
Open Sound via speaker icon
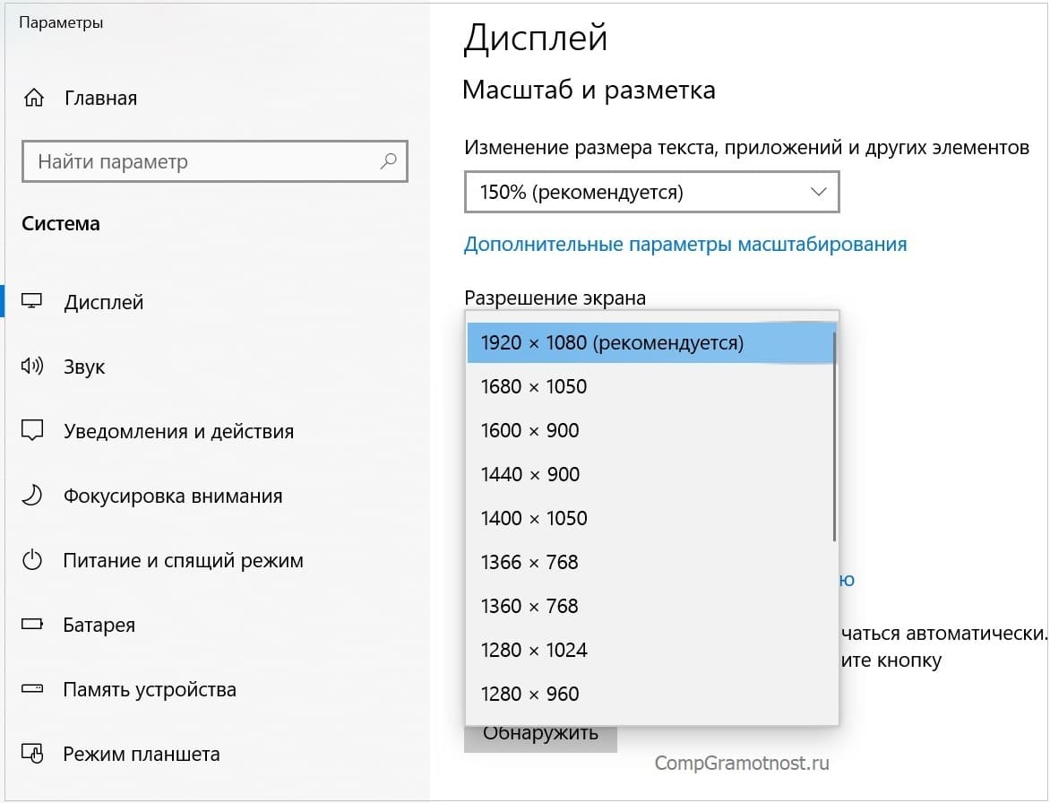tap(32, 367)
